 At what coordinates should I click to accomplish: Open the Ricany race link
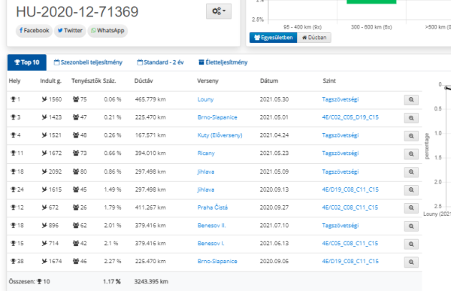pyautogui.click(x=206, y=153)
